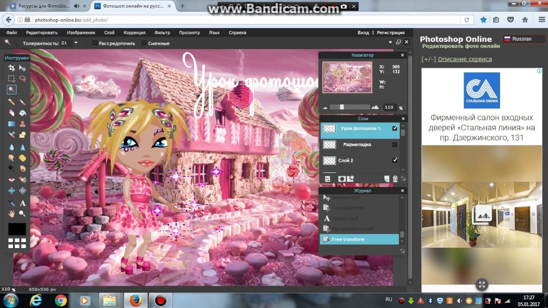Image resolution: width=548 pixels, height=308 pixels.
Task: Open the Слой menu
Action: 109,33
